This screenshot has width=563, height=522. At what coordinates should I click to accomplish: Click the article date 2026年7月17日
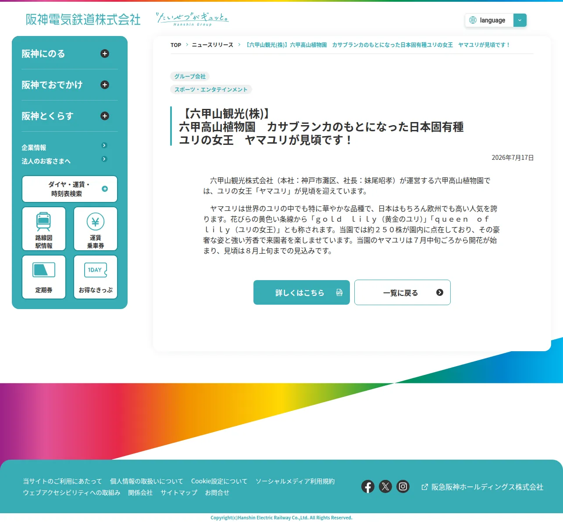pyautogui.click(x=513, y=158)
